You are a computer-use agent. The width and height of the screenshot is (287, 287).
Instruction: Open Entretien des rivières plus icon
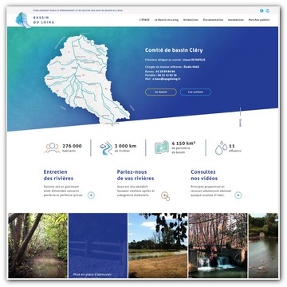(91, 195)
